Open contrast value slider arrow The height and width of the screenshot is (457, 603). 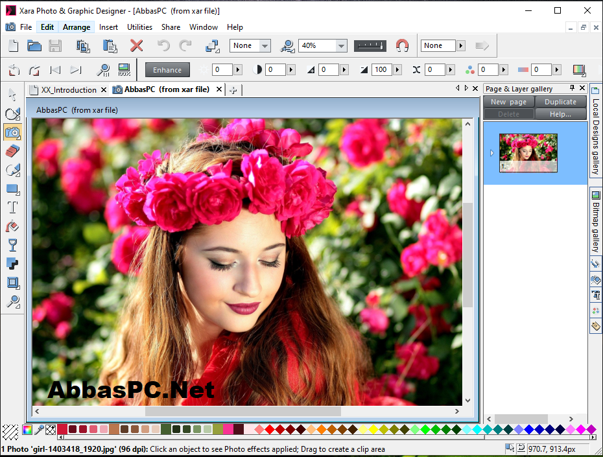pyautogui.click(x=291, y=69)
